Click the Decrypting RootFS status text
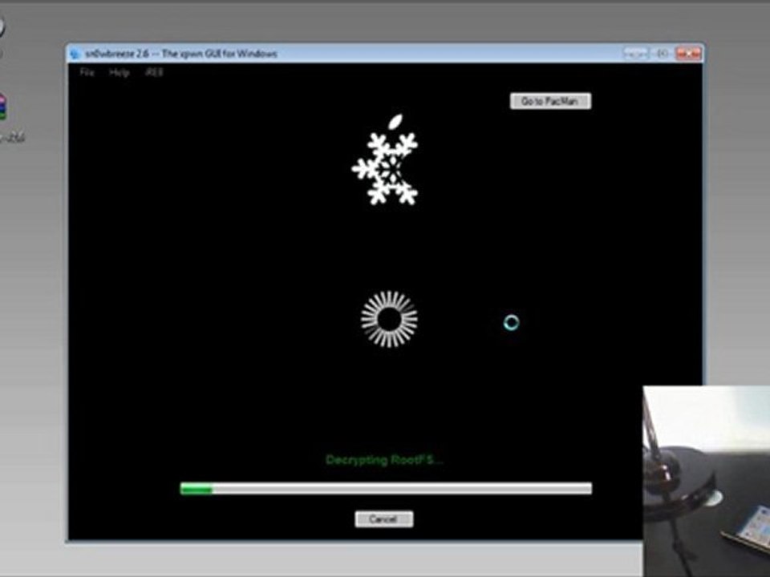This screenshot has width=770, height=577. [x=384, y=460]
